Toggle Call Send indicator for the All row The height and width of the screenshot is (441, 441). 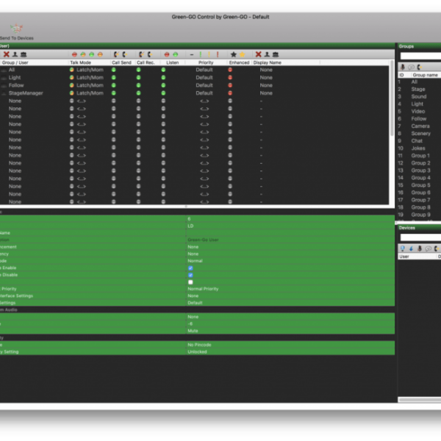[x=114, y=70]
